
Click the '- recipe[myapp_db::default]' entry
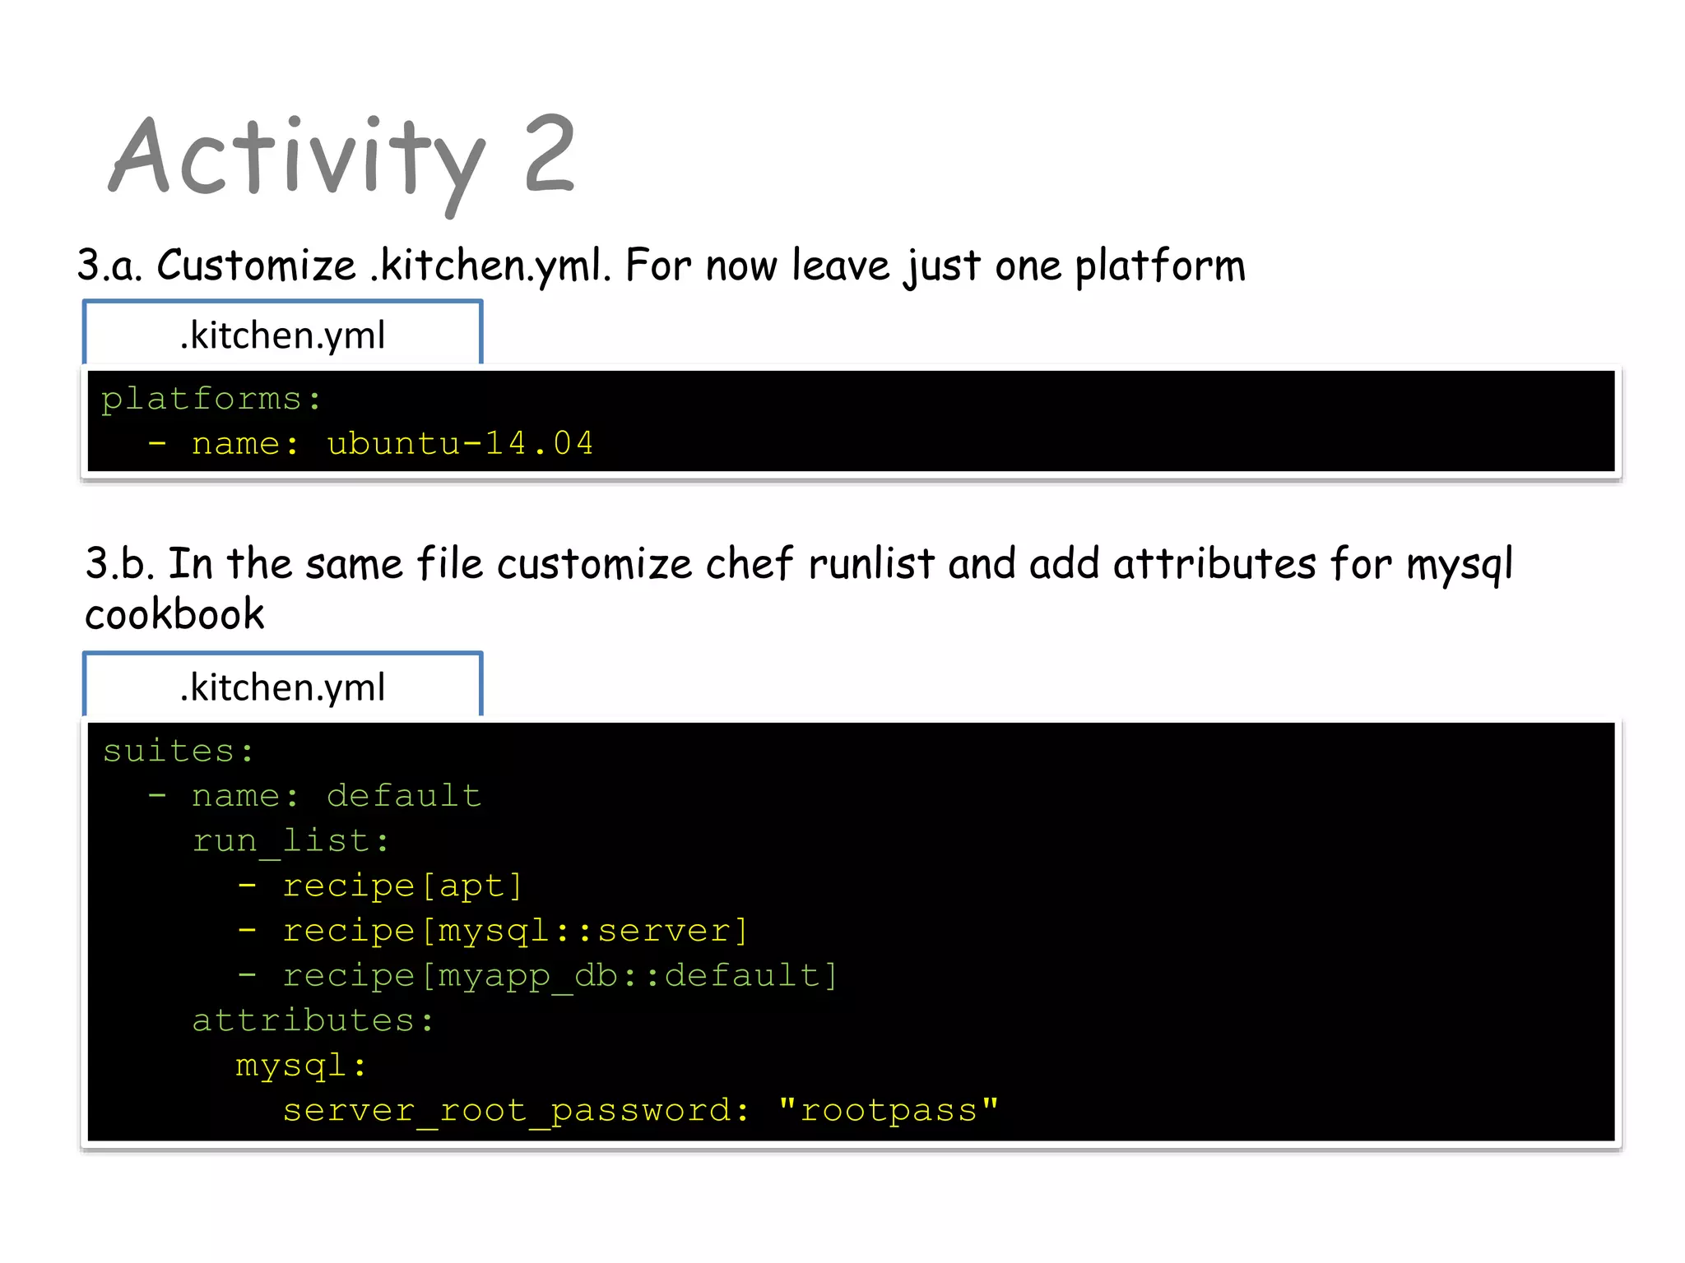(x=538, y=976)
